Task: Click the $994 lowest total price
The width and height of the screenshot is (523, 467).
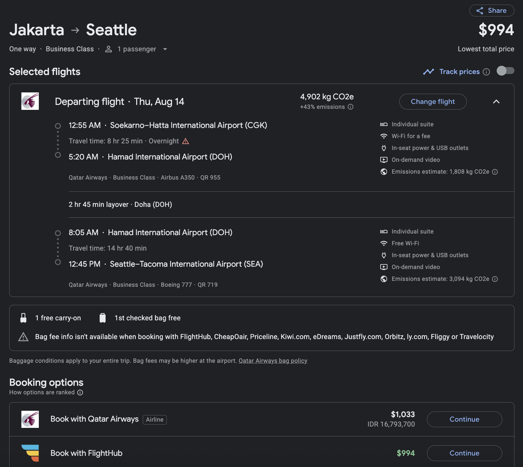Action: click(496, 30)
